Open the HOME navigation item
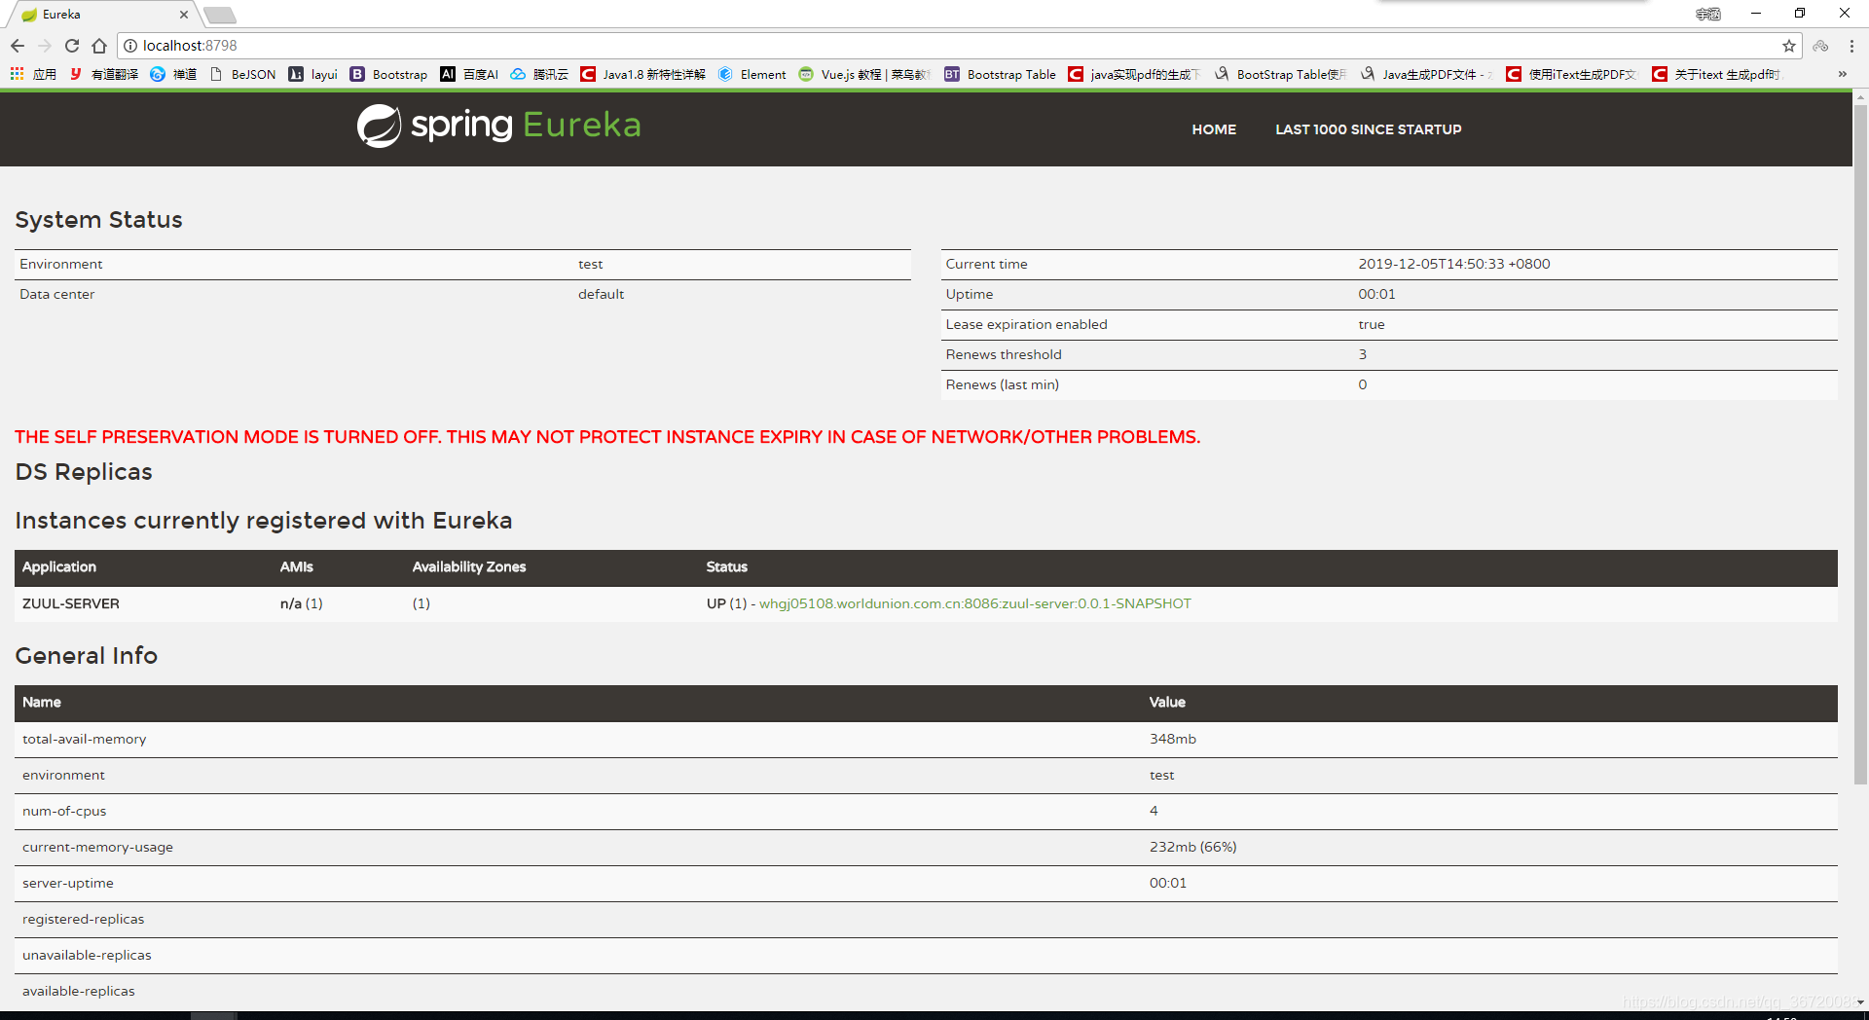Screen dimensions: 1869x1020 1214,129
